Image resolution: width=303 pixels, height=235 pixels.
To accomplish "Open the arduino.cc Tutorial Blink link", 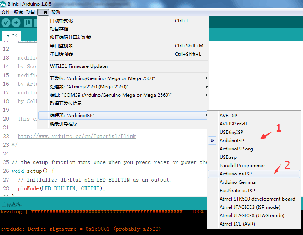I will tap(77, 136).
